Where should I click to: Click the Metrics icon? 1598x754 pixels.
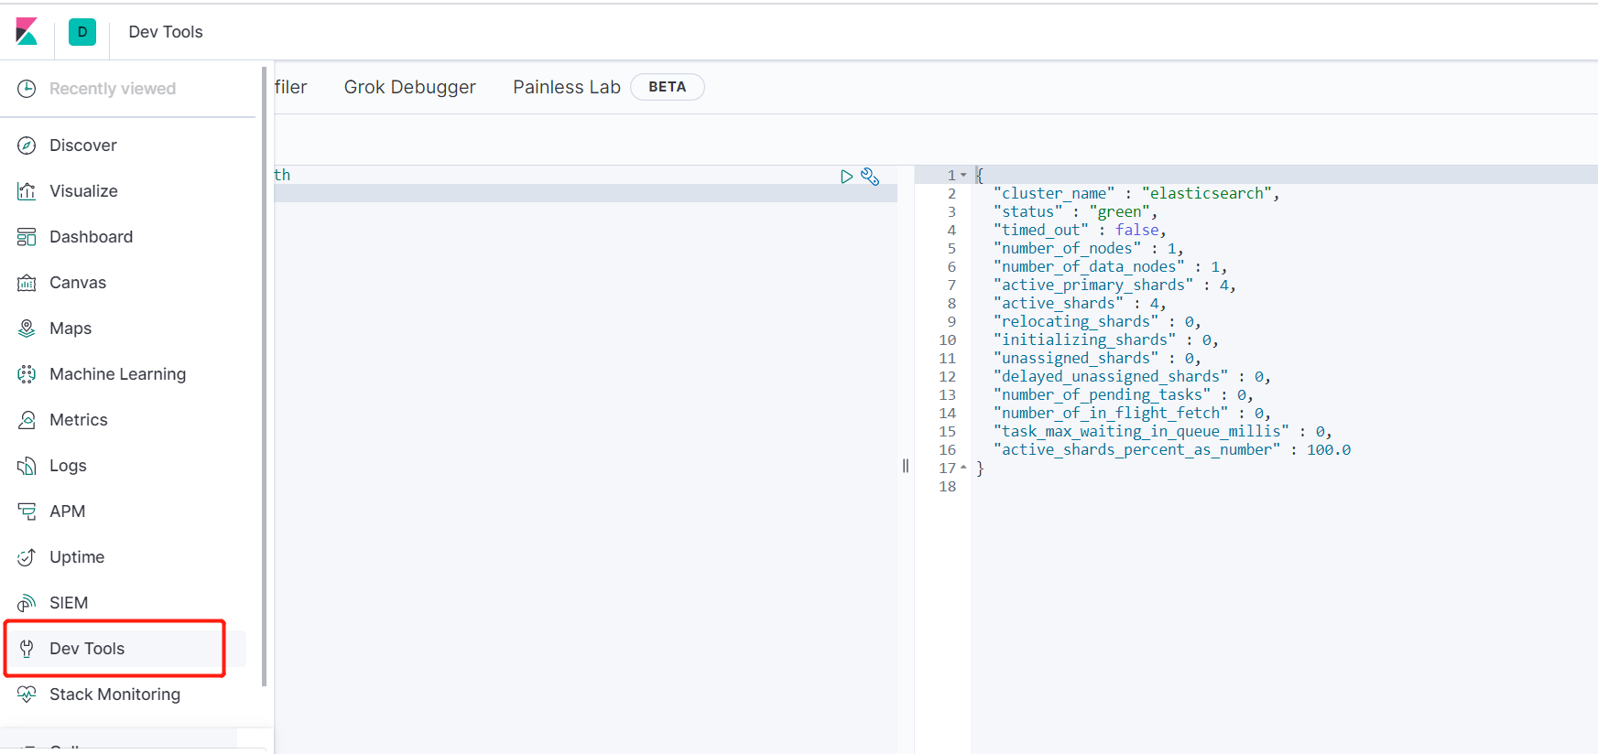click(x=27, y=420)
